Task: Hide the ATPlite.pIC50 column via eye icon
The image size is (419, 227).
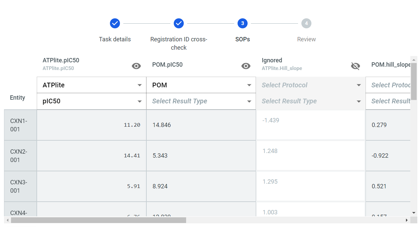Action: coord(136,66)
